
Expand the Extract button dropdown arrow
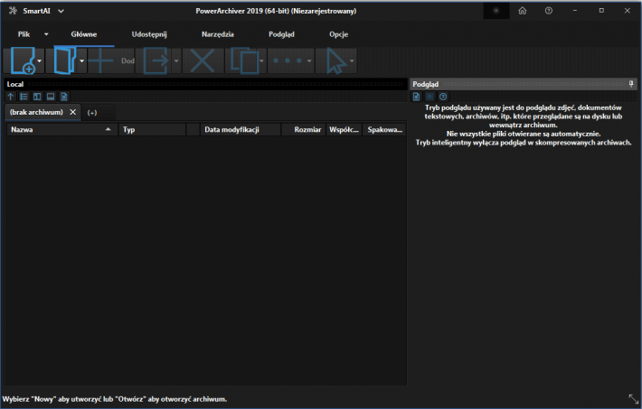(x=176, y=60)
